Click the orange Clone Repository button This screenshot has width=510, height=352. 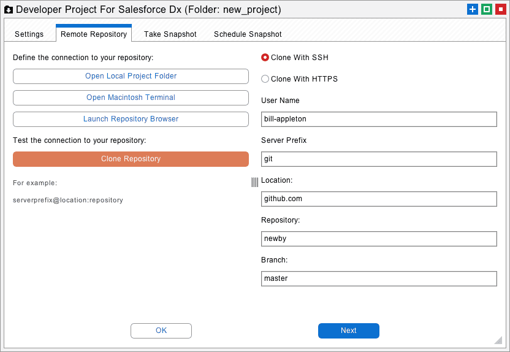pyautogui.click(x=131, y=159)
